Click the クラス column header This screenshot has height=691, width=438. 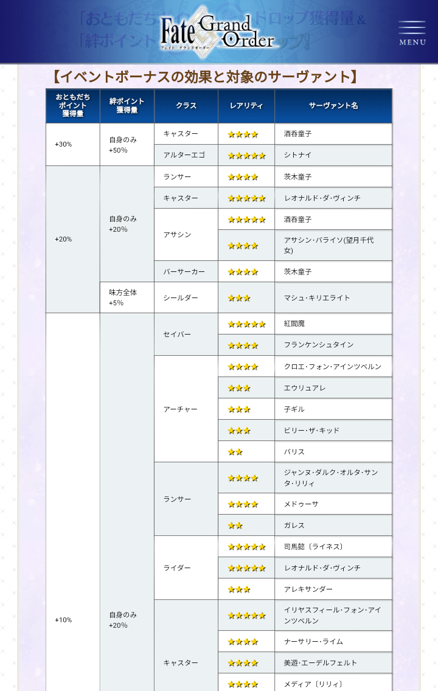(186, 106)
